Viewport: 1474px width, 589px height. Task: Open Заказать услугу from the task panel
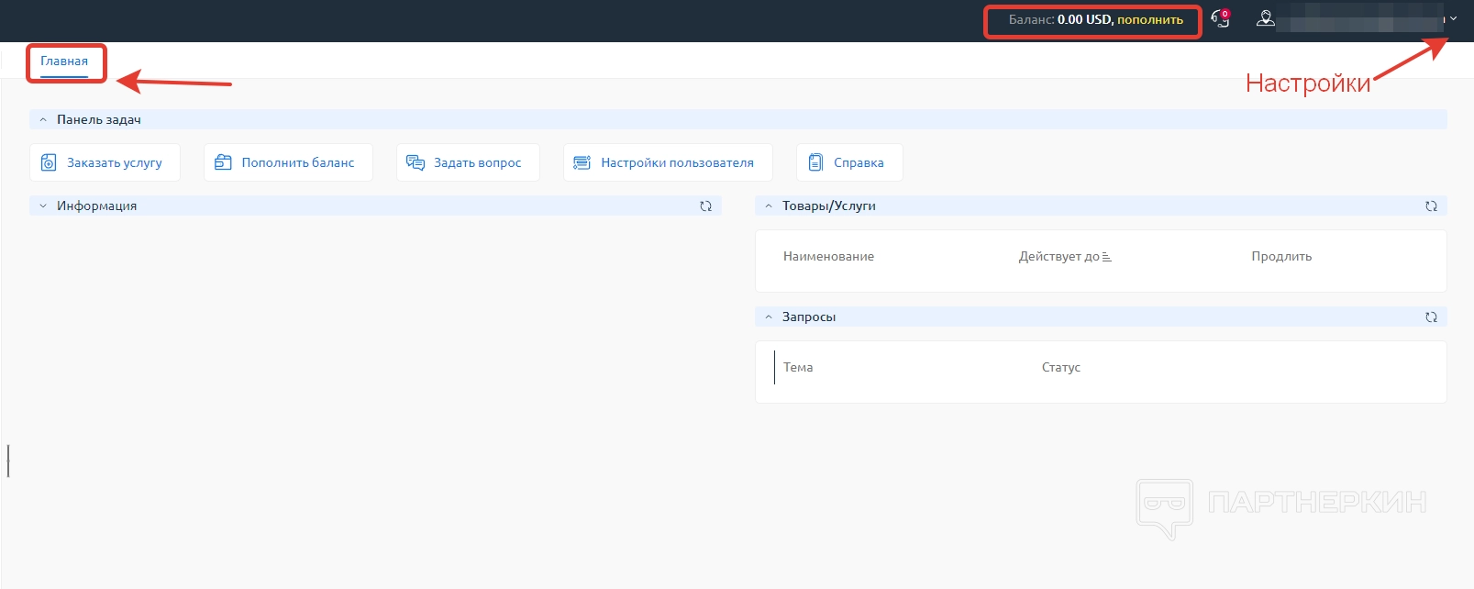[x=105, y=162]
